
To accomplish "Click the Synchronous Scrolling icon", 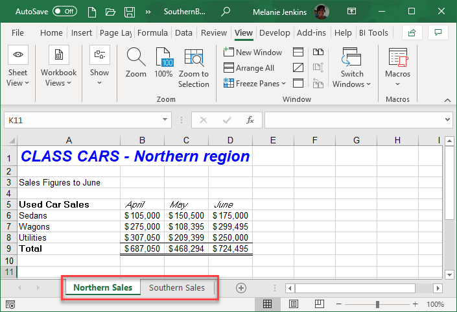I will point(318,67).
